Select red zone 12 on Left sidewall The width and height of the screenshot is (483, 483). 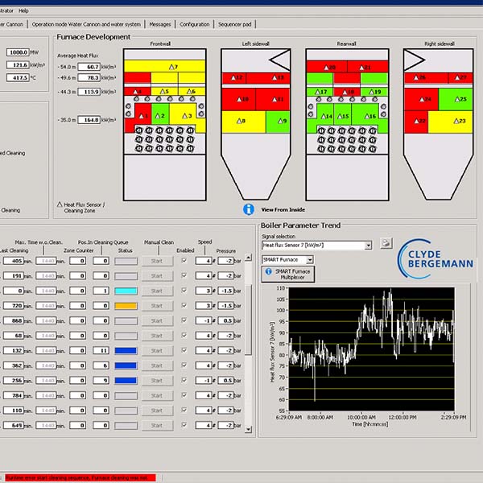[x=233, y=78]
